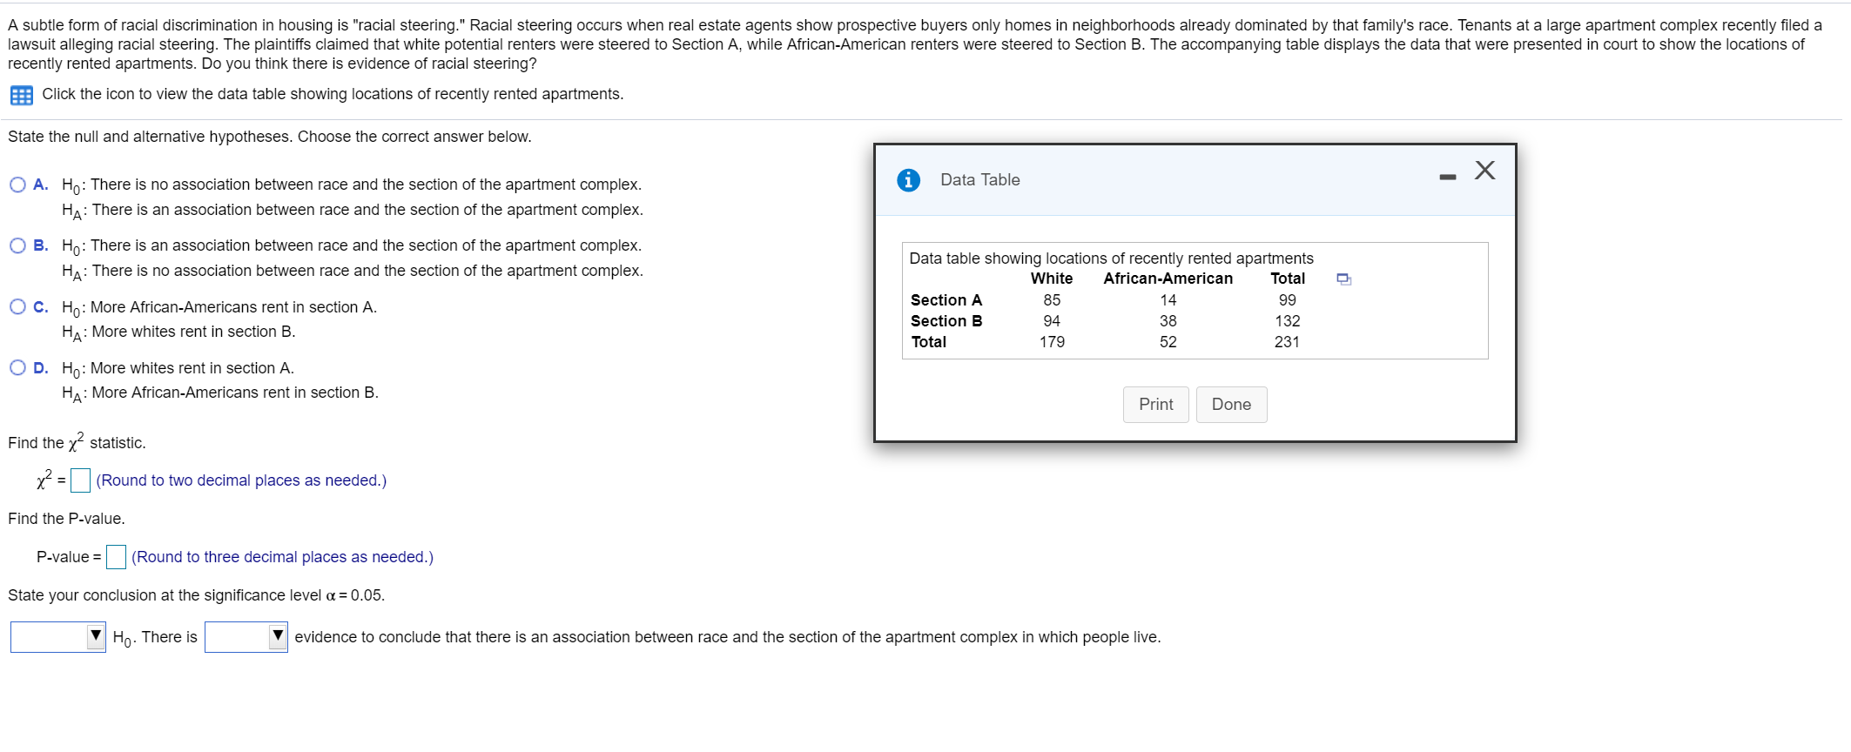
Task: Click 'Round to three decimal places as needed' hint
Action: [x=282, y=557]
